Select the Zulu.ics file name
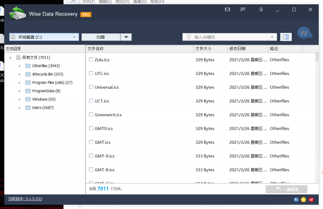The width and height of the screenshot is (323, 209). coord(102,60)
